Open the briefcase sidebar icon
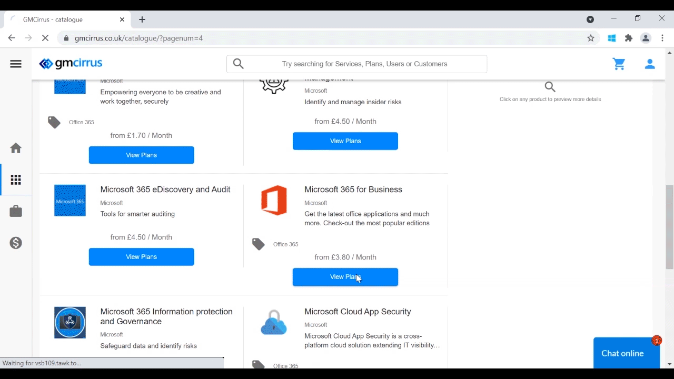Image resolution: width=674 pixels, height=379 pixels. click(16, 212)
